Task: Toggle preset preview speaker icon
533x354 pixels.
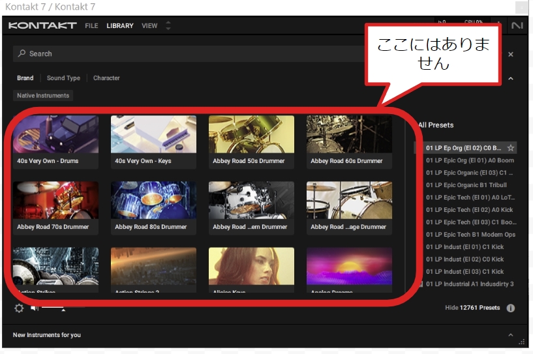Action: [x=35, y=308]
